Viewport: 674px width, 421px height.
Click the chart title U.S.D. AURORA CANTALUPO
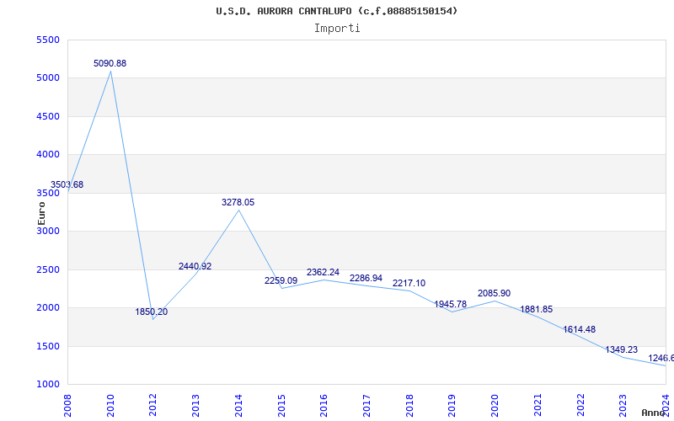[337, 11]
